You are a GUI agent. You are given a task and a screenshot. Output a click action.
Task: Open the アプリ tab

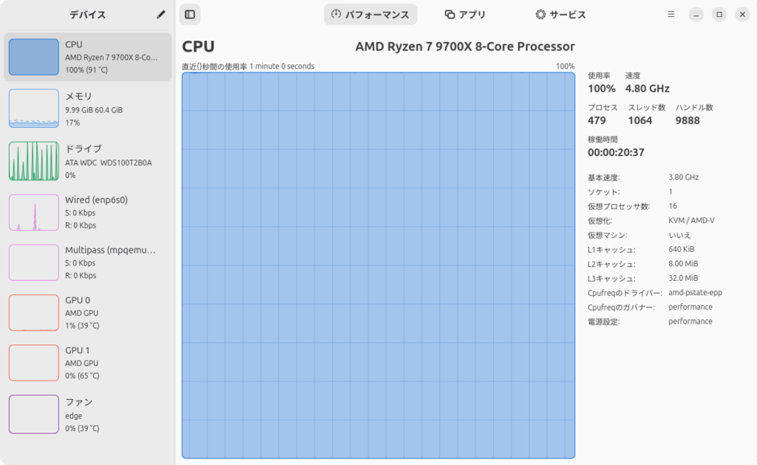pos(466,15)
